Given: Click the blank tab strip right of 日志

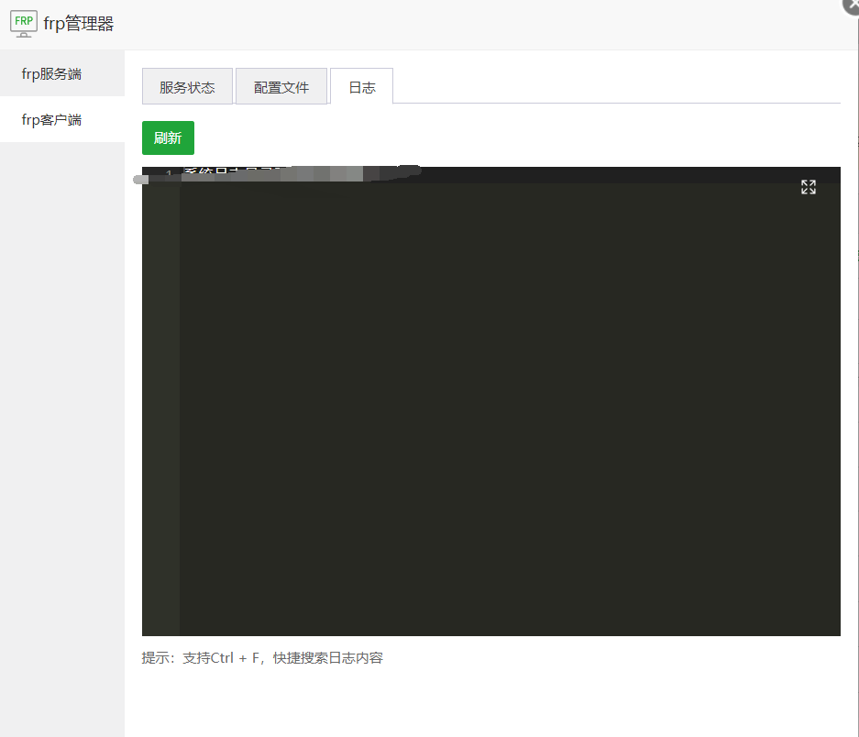Looking at the screenshot, I should click(x=614, y=86).
